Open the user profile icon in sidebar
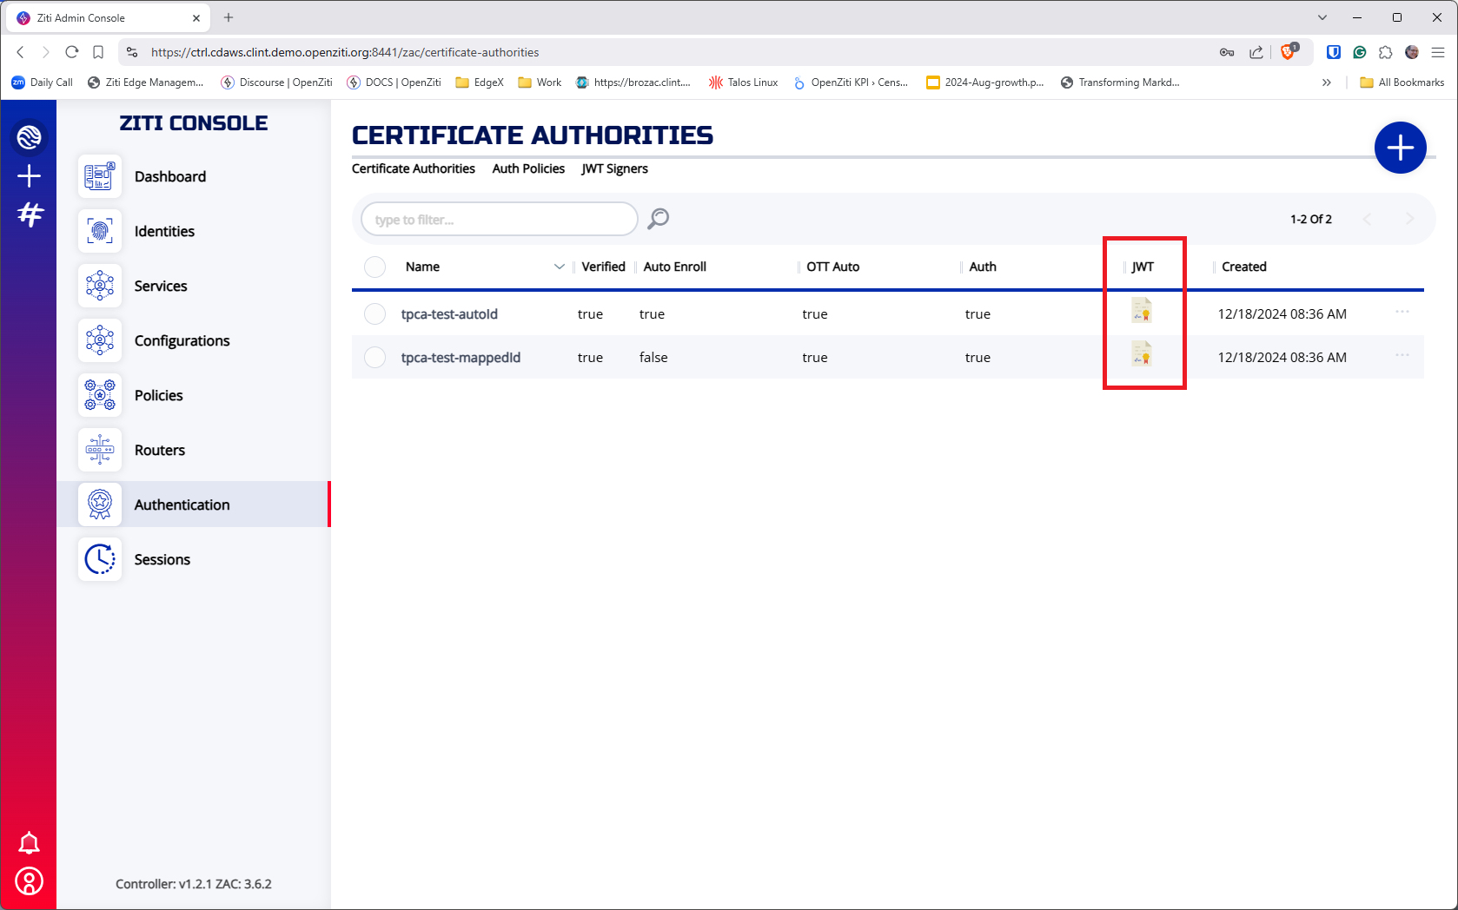1458x910 pixels. coord(29,881)
